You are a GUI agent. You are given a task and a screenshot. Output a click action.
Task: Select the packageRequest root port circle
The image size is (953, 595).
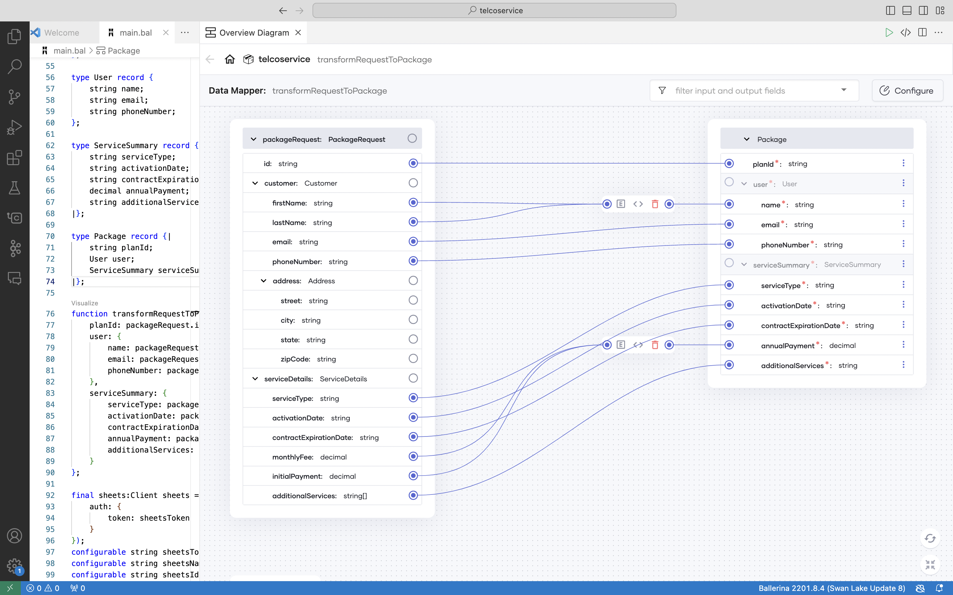pos(412,139)
